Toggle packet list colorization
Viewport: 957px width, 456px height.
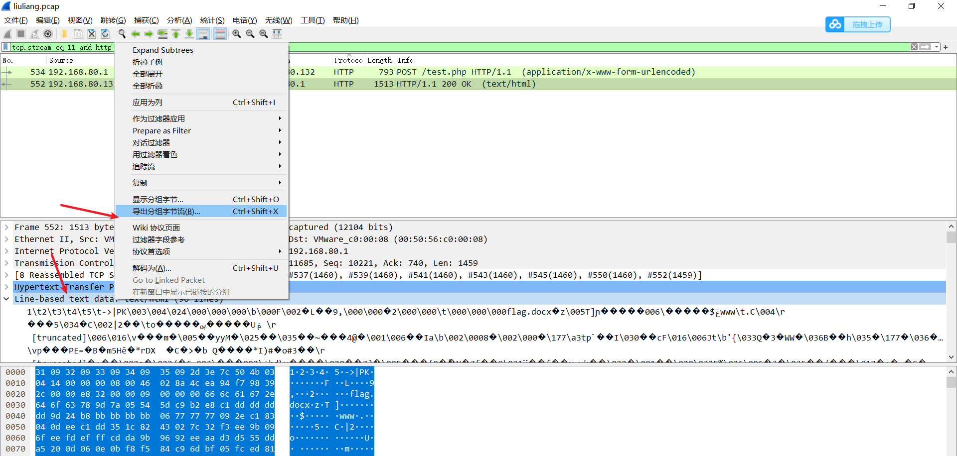(220, 33)
